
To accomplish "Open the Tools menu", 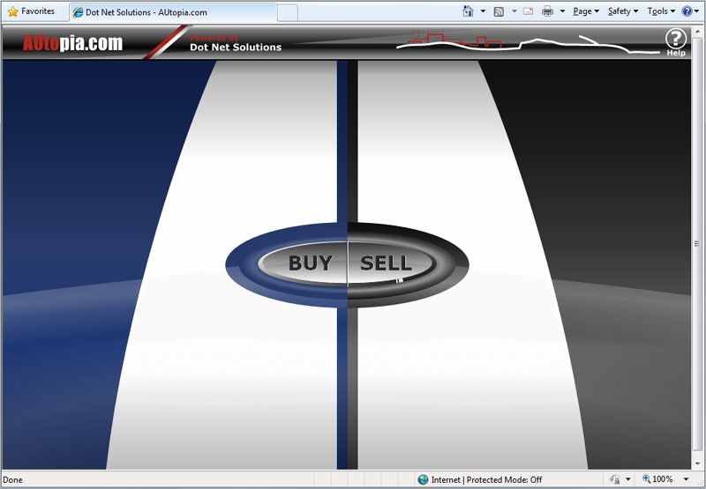I will tap(658, 11).
